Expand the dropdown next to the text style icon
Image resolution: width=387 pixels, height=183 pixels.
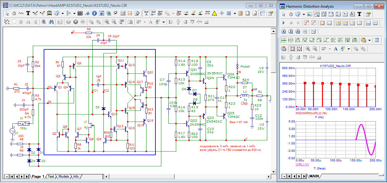pyautogui.click(x=163, y=22)
